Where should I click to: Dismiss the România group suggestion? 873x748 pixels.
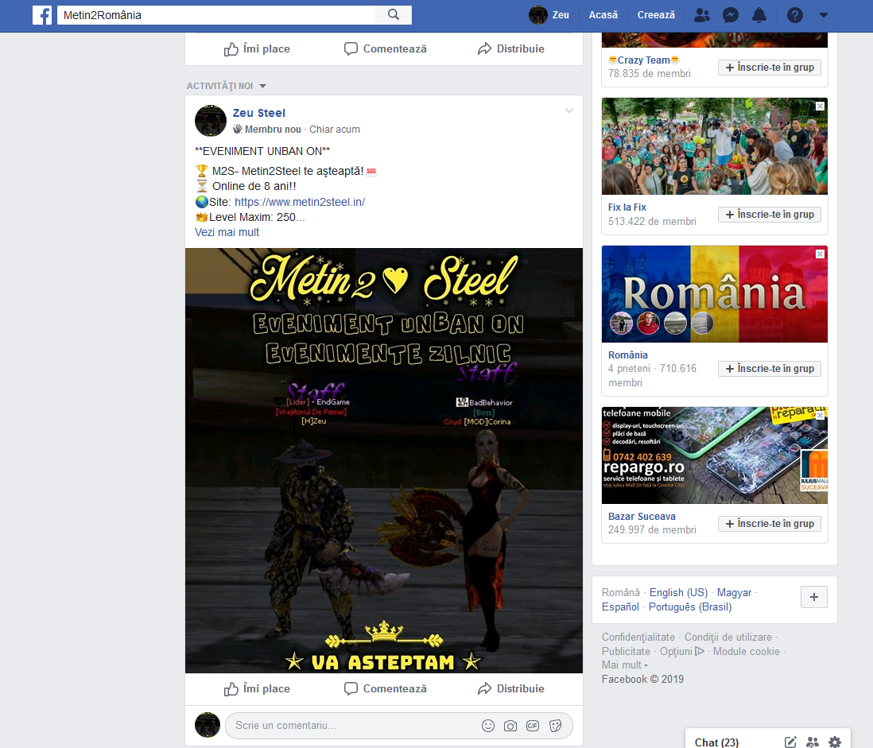coord(820,254)
